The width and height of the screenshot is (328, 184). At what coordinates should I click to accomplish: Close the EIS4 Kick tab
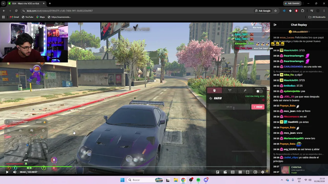tap(44, 4)
